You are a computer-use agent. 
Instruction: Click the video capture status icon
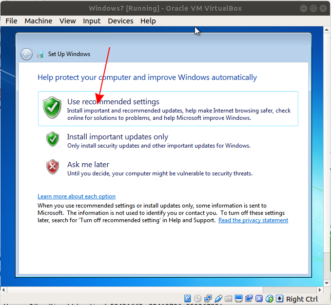pos(249,299)
